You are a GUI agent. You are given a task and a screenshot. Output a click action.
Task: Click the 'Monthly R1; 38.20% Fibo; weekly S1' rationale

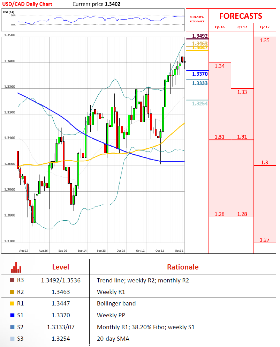click(146, 327)
